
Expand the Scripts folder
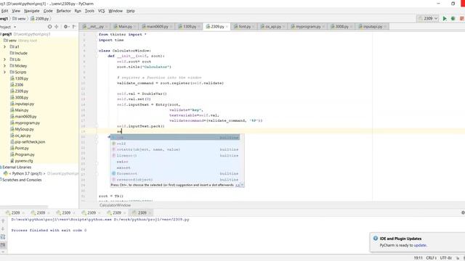[4, 72]
